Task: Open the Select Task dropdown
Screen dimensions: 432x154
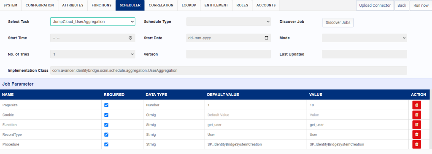Action: (x=92, y=22)
